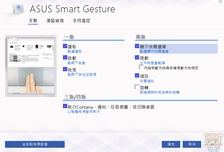
Task: Click the 兩指順時針或逆時針旋轉 link
Action: point(159,92)
